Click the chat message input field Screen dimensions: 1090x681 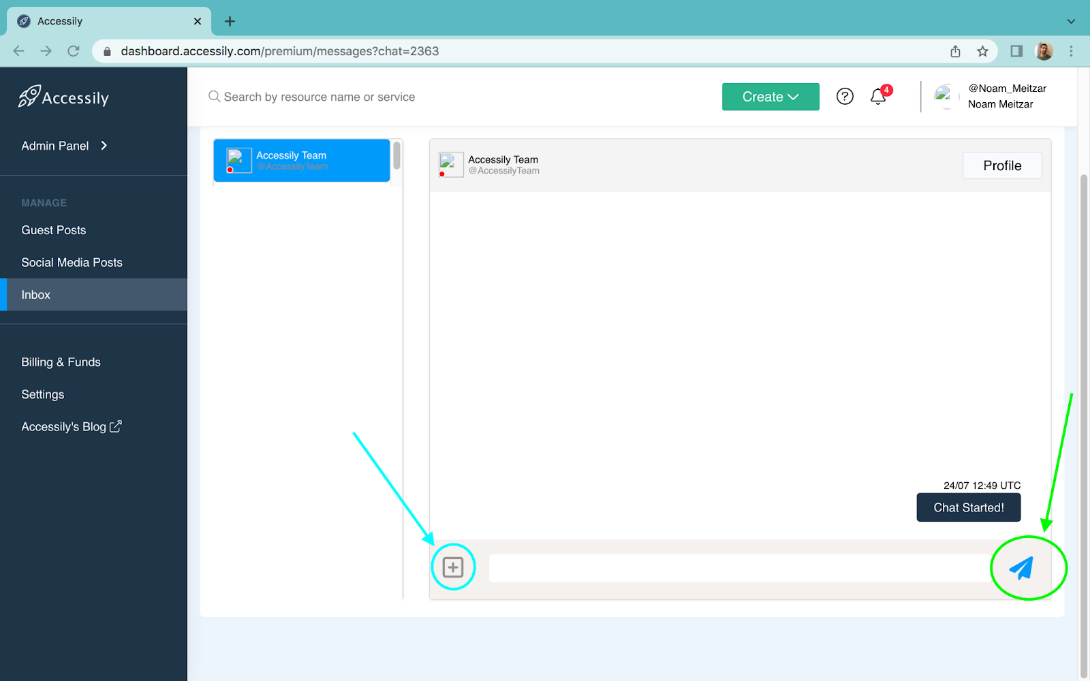739,568
